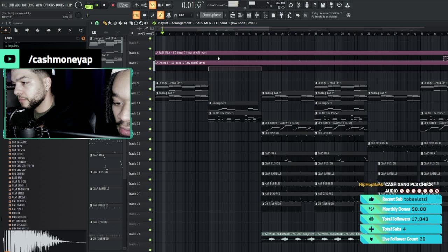Viewport: 448px width, 252px height.
Task: Open arrow after EQ band 1 breadcrumb
Action: click(x=257, y=23)
